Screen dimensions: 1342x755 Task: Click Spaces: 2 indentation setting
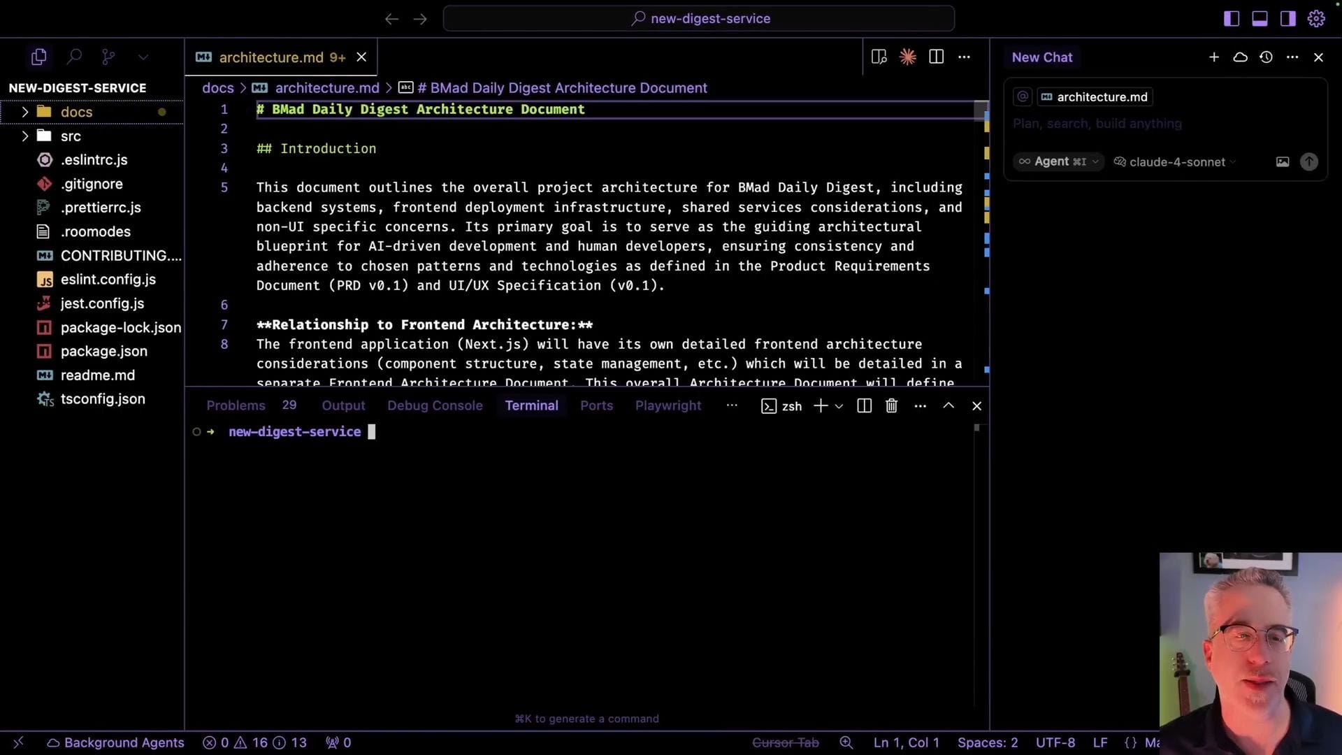[987, 742]
